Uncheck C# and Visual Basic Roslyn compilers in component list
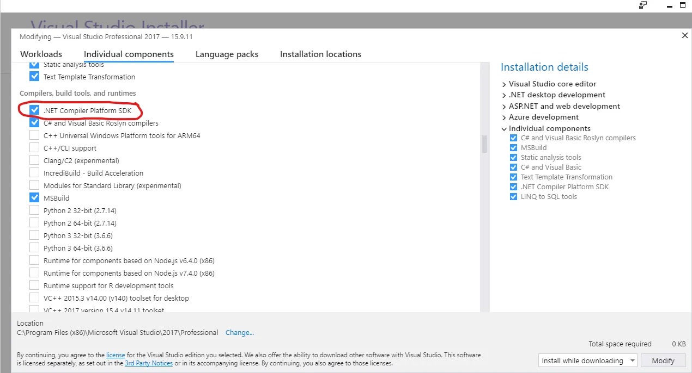Image resolution: width=692 pixels, height=373 pixels. pyautogui.click(x=34, y=123)
